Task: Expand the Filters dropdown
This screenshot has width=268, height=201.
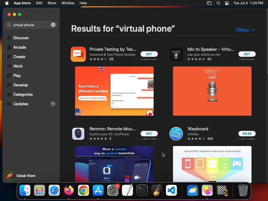Action: point(245,30)
